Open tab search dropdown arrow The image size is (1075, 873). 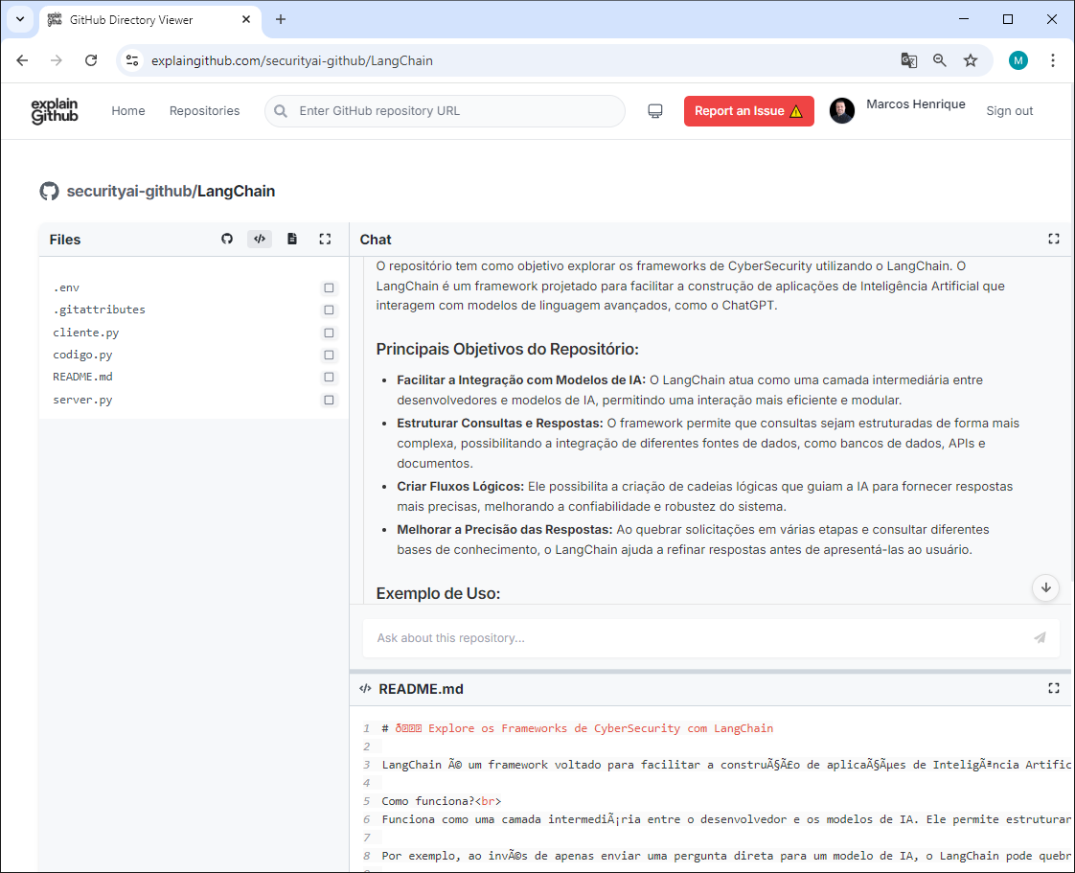click(x=20, y=19)
